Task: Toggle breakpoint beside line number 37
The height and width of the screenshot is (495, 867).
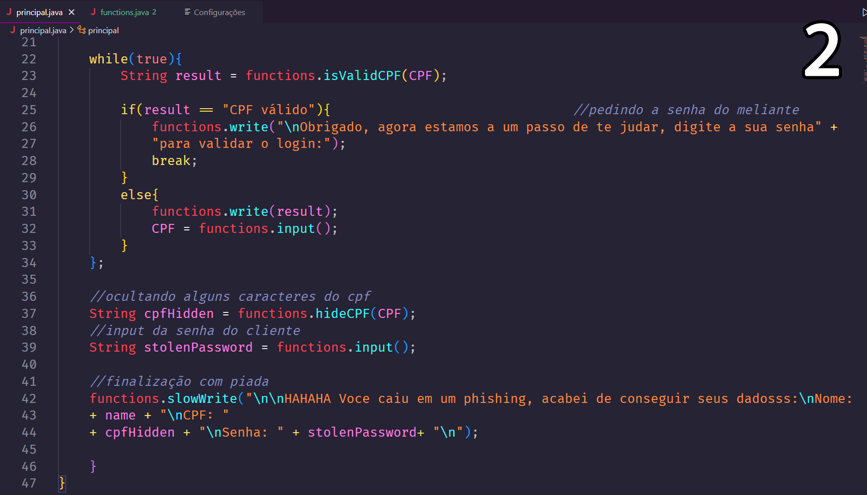Action: 9,313
